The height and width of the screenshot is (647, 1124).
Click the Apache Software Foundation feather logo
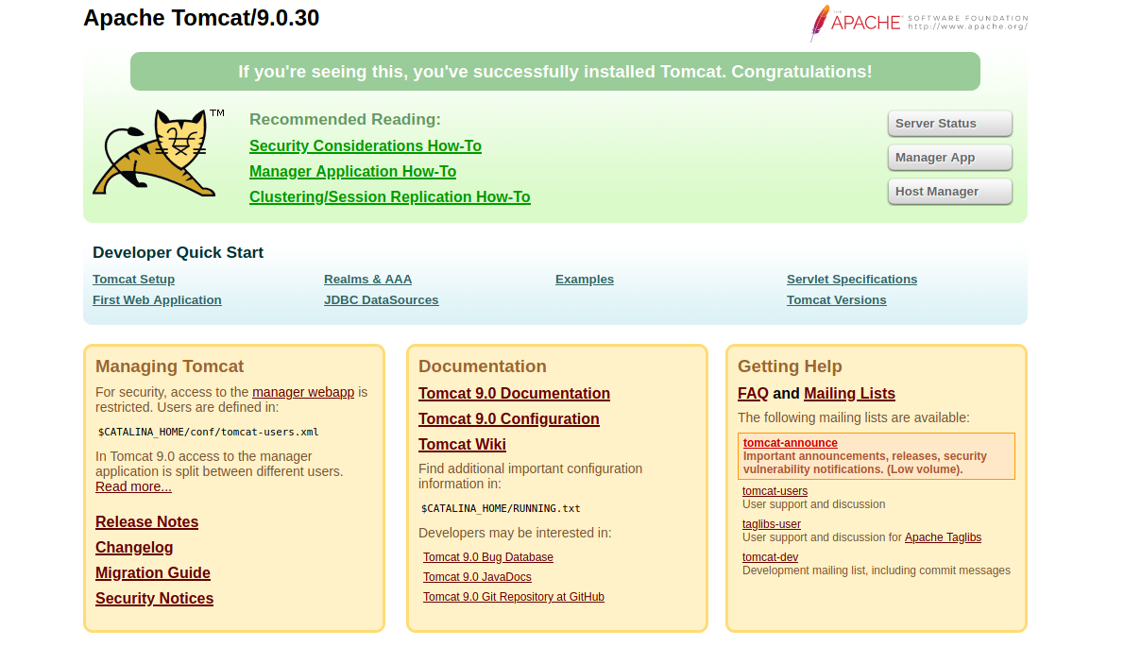[920, 24]
